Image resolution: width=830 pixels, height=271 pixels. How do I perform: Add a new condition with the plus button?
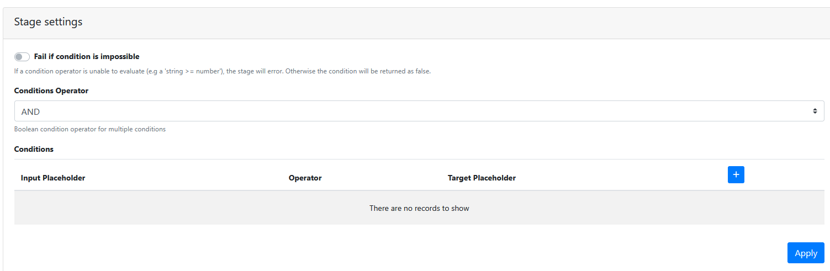(736, 175)
